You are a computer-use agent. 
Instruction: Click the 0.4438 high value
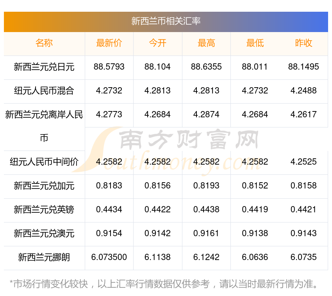point(206,210)
